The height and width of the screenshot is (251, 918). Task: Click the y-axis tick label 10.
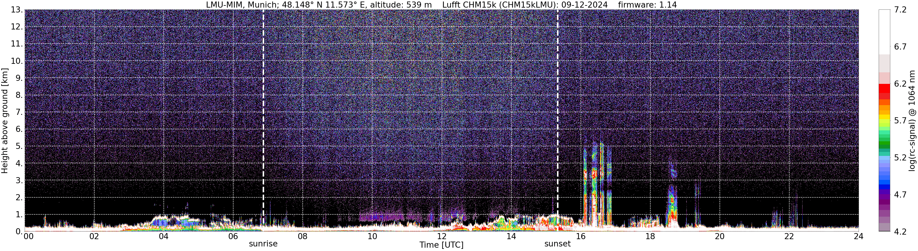[x=16, y=61]
